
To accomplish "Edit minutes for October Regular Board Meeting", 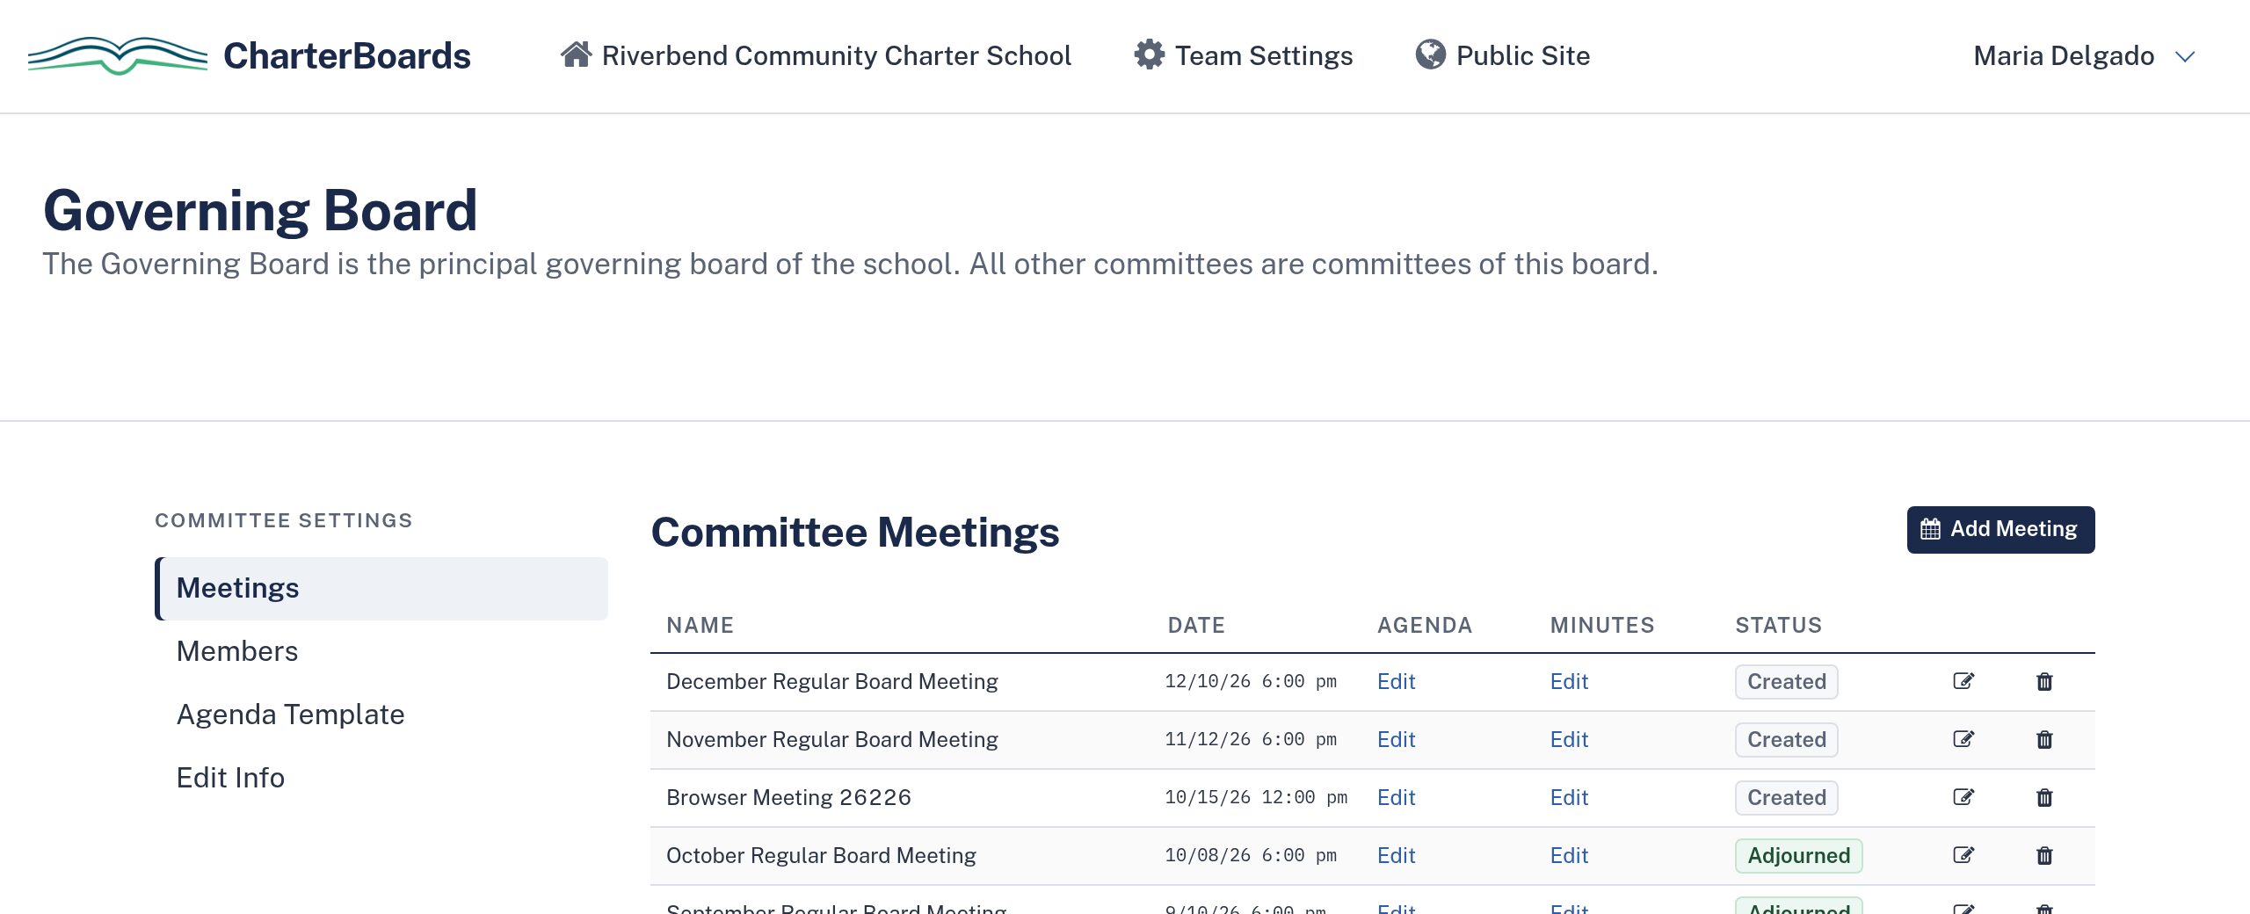I will click(1569, 855).
